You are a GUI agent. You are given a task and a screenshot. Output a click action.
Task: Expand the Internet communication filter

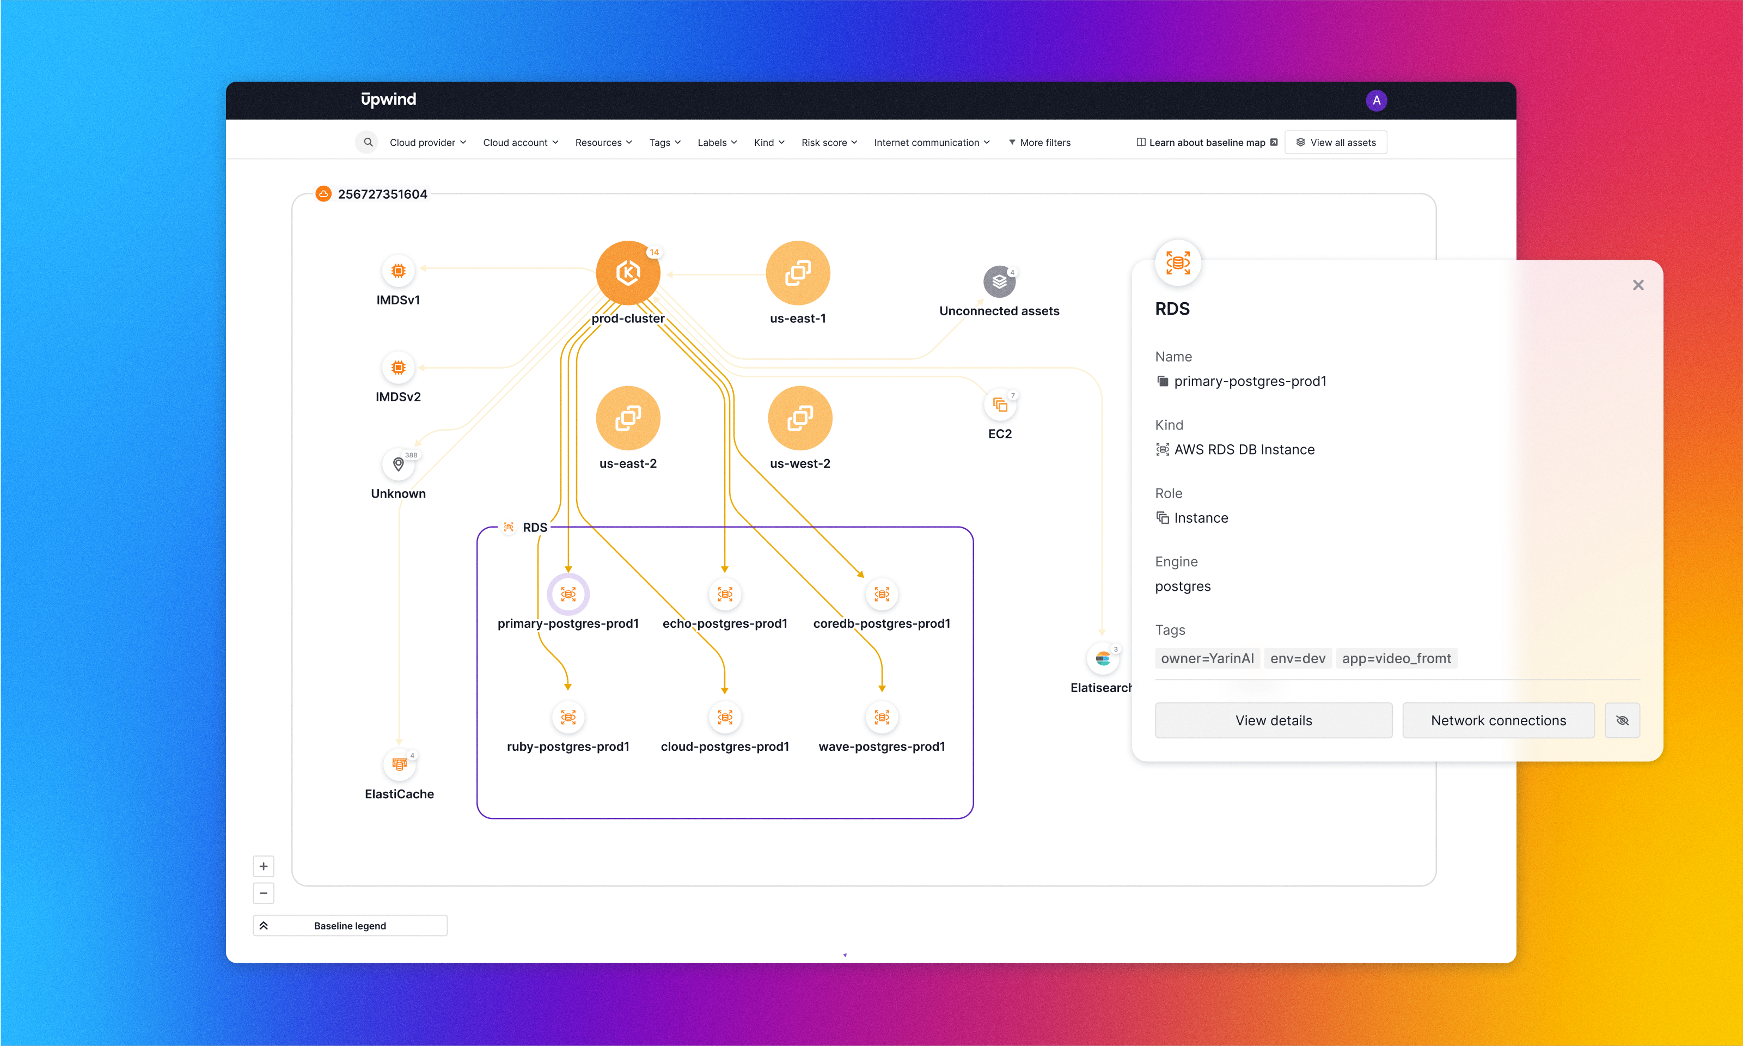[x=931, y=142]
